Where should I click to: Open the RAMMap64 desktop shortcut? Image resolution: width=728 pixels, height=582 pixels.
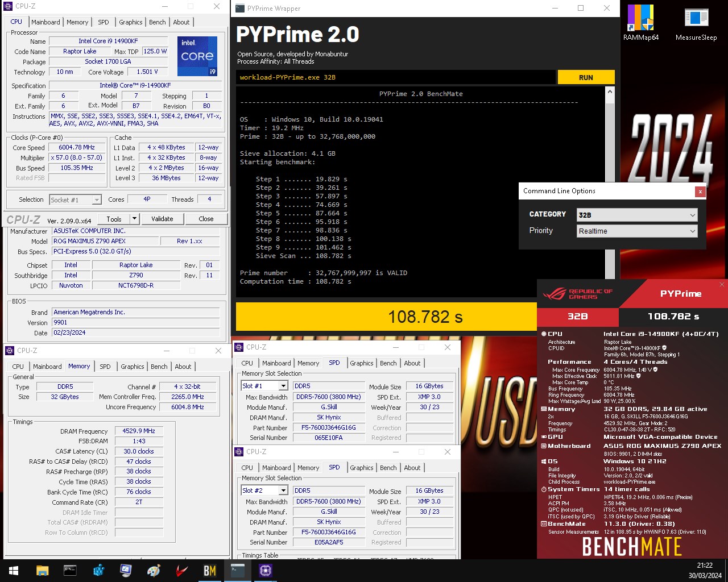[640, 23]
